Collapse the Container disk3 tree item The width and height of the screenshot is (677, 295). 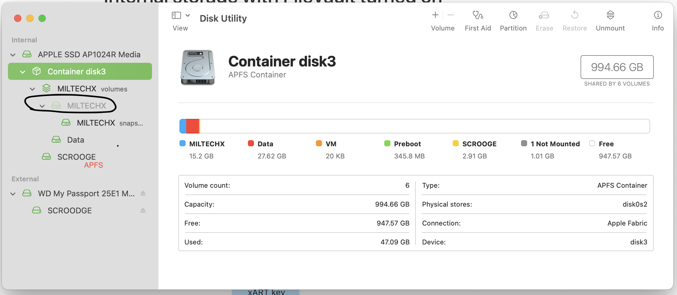pyautogui.click(x=23, y=72)
